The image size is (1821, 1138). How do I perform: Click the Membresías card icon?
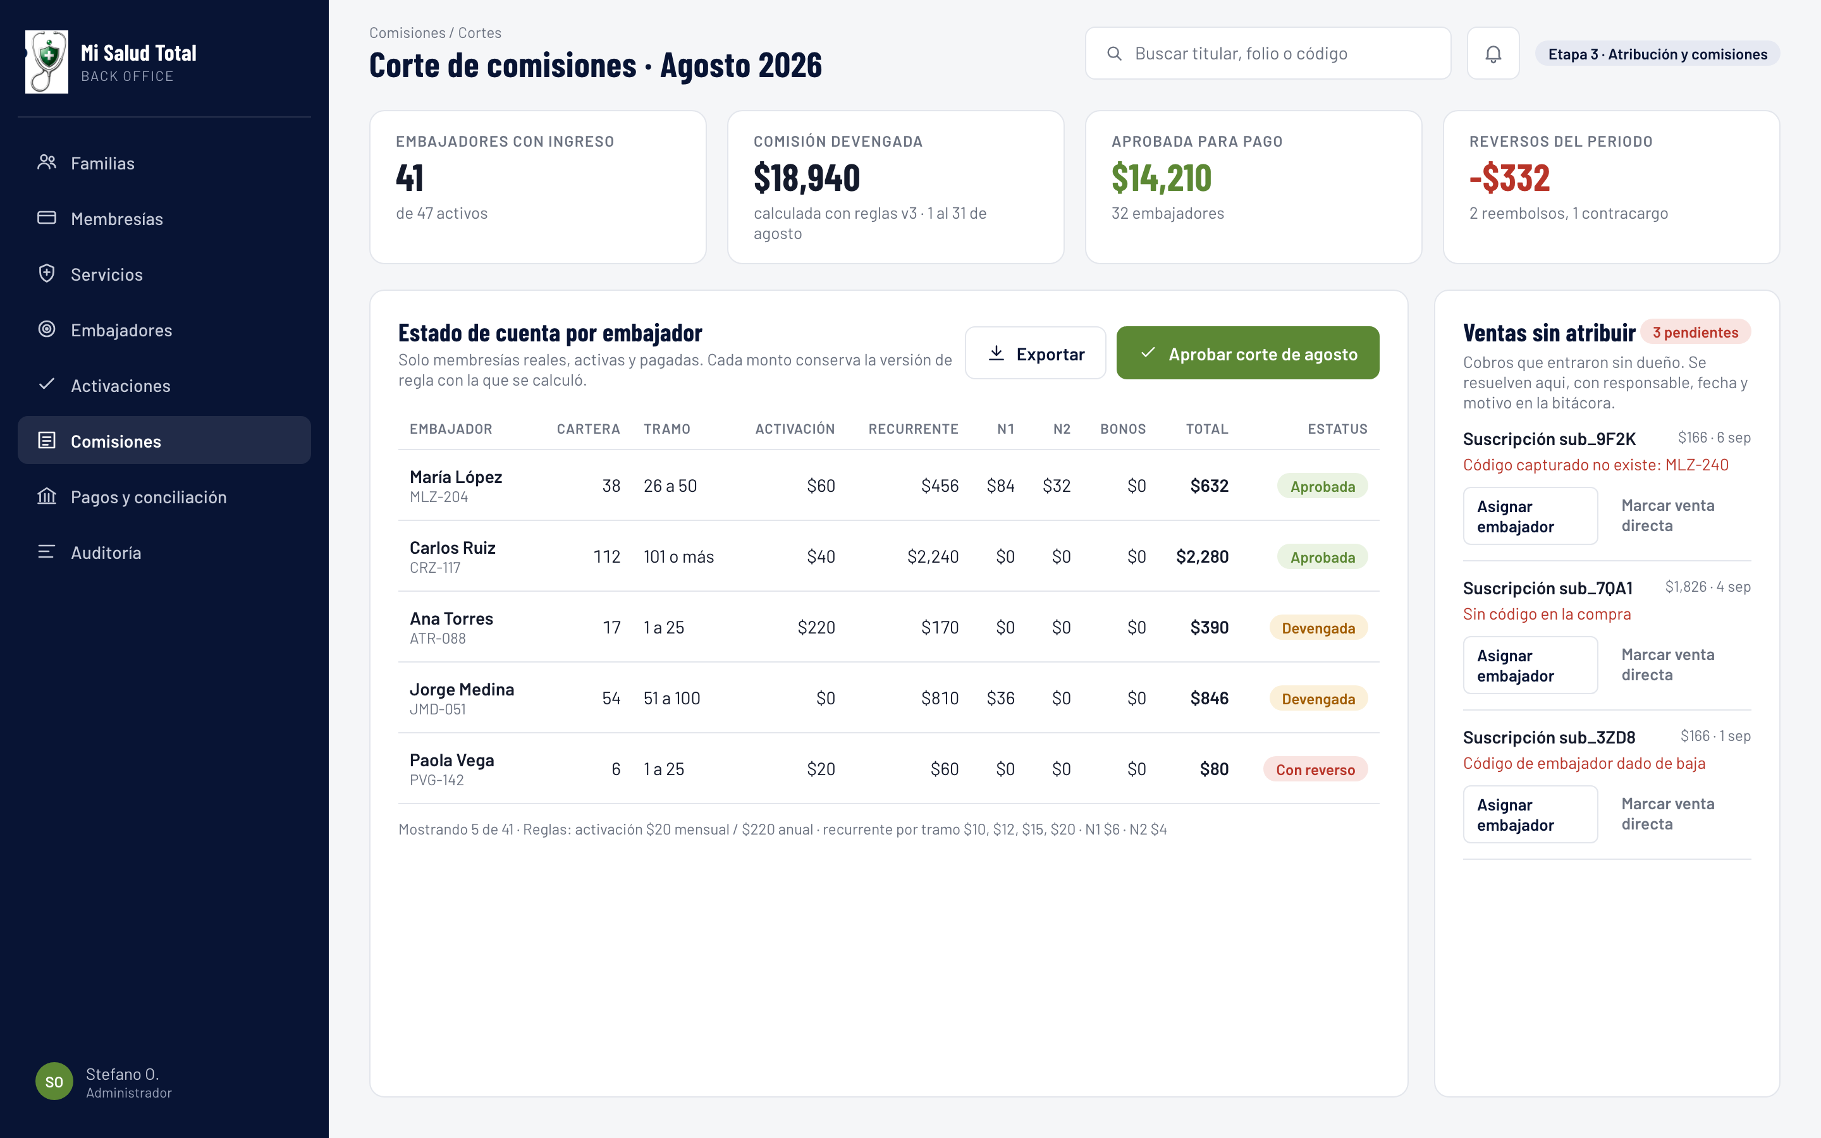click(x=47, y=217)
